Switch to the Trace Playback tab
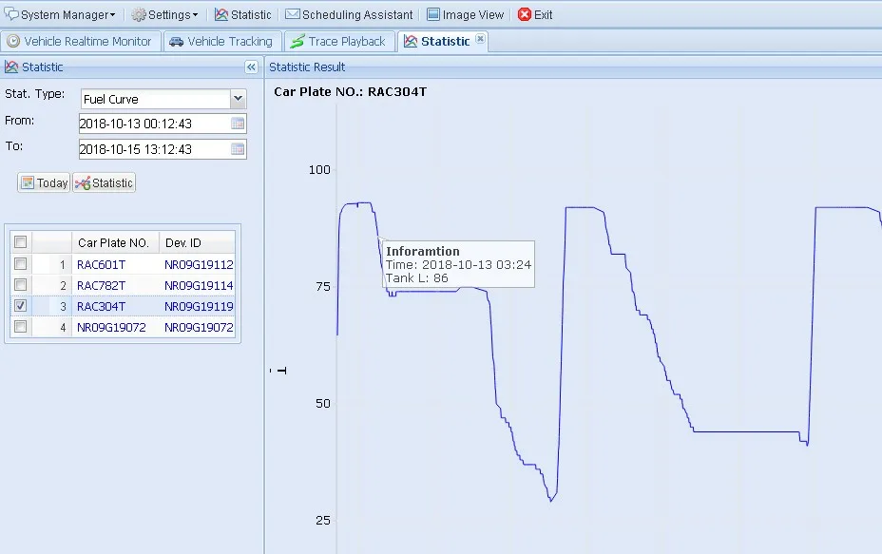The image size is (882, 554). pyautogui.click(x=339, y=42)
